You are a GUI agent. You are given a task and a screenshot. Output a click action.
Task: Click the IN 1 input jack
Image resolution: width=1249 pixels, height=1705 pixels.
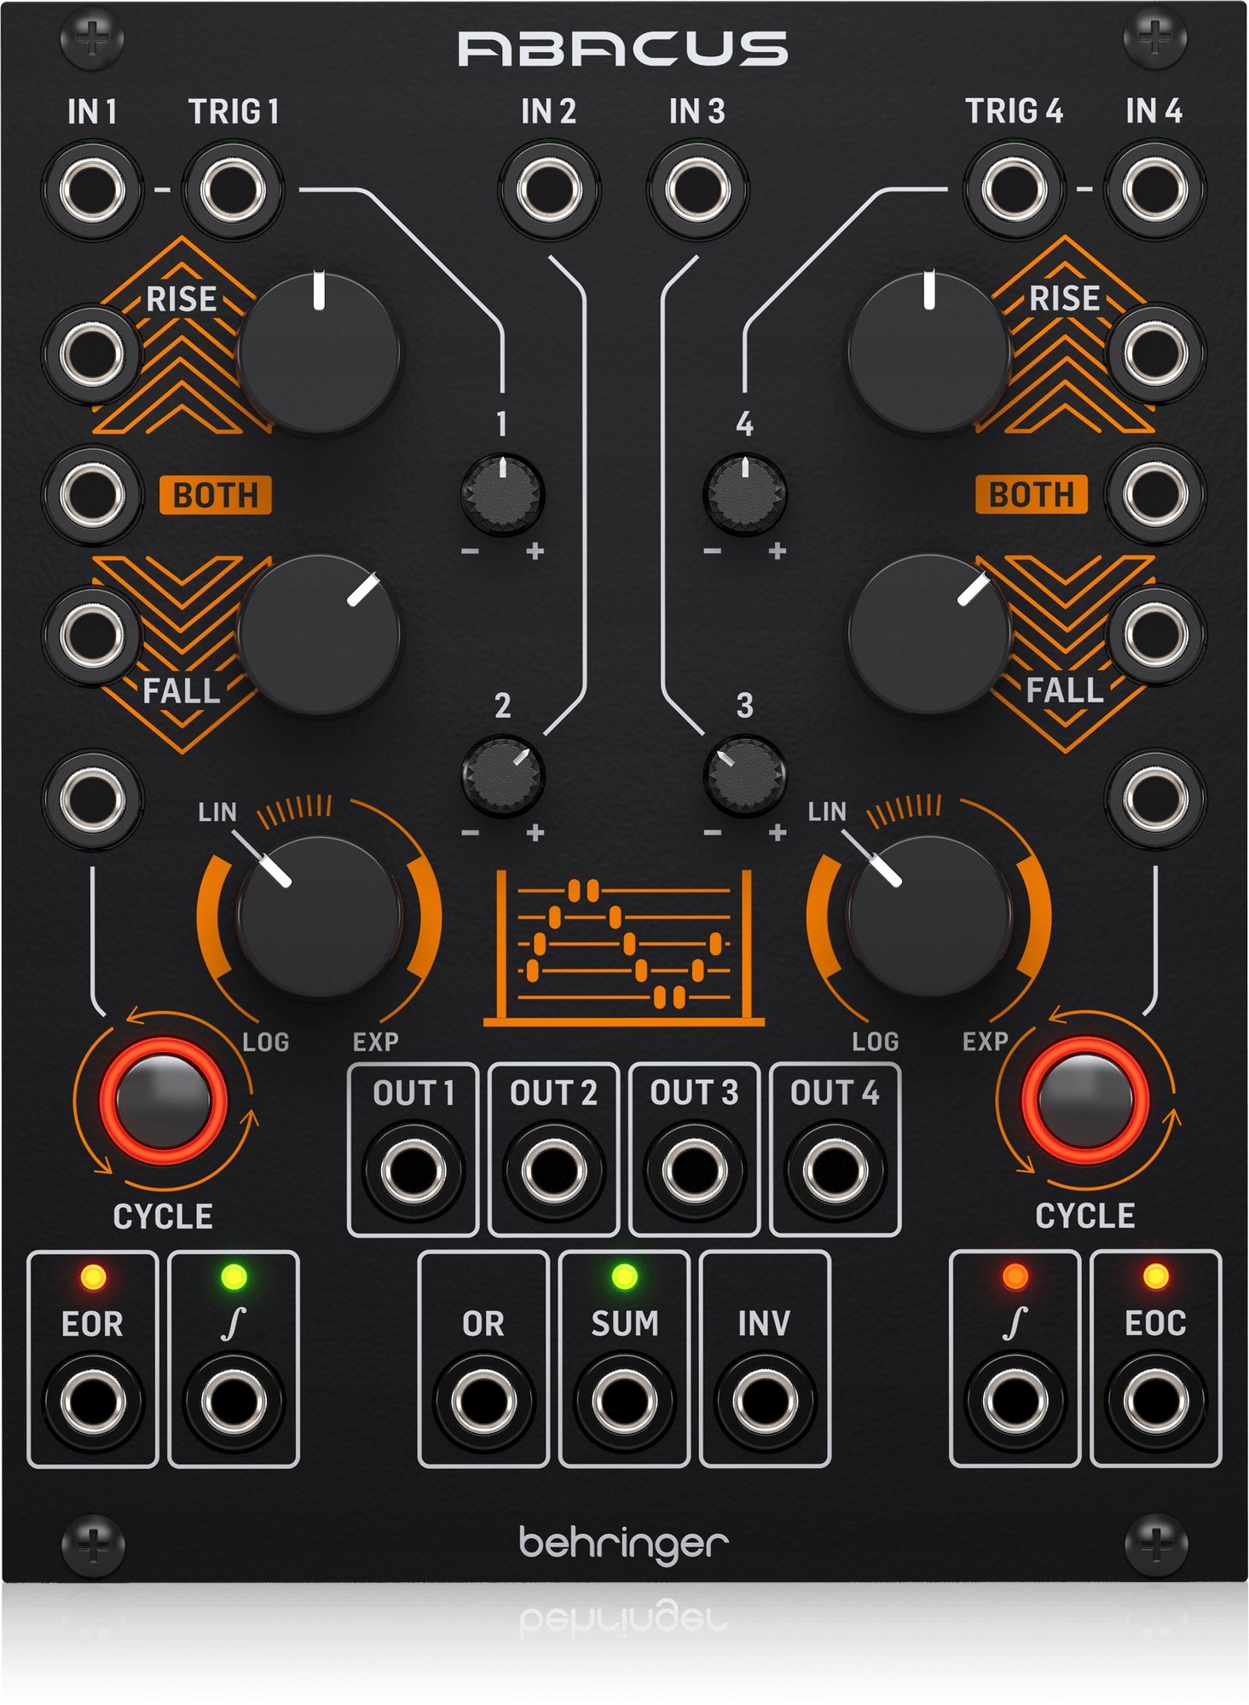click(x=92, y=189)
